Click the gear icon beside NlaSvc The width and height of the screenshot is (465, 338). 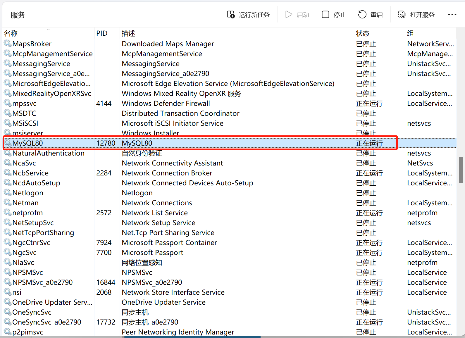pos(8,262)
